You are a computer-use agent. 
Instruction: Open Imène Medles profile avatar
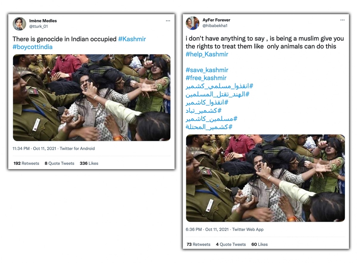coord(19,24)
